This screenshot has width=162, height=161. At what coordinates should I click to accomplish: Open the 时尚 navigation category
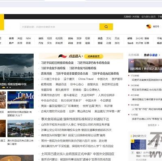[70, 38]
